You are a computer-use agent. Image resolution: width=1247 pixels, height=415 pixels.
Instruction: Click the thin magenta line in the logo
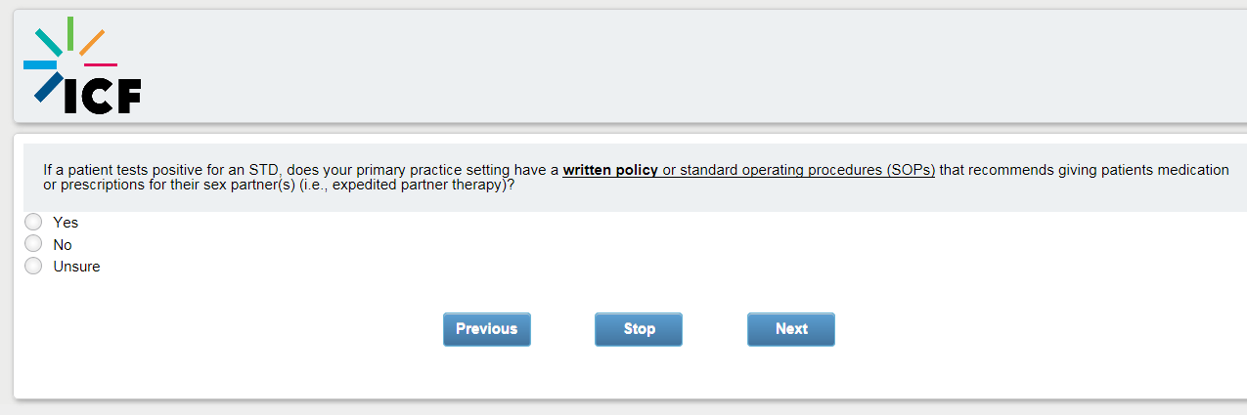101,64
